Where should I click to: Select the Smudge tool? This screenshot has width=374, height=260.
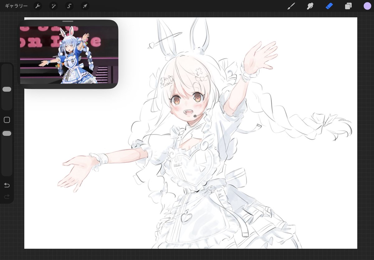click(310, 6)
